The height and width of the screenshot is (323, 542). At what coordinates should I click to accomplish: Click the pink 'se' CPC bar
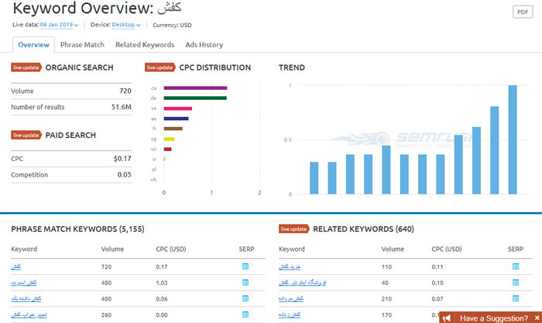[x=177, y=108]
